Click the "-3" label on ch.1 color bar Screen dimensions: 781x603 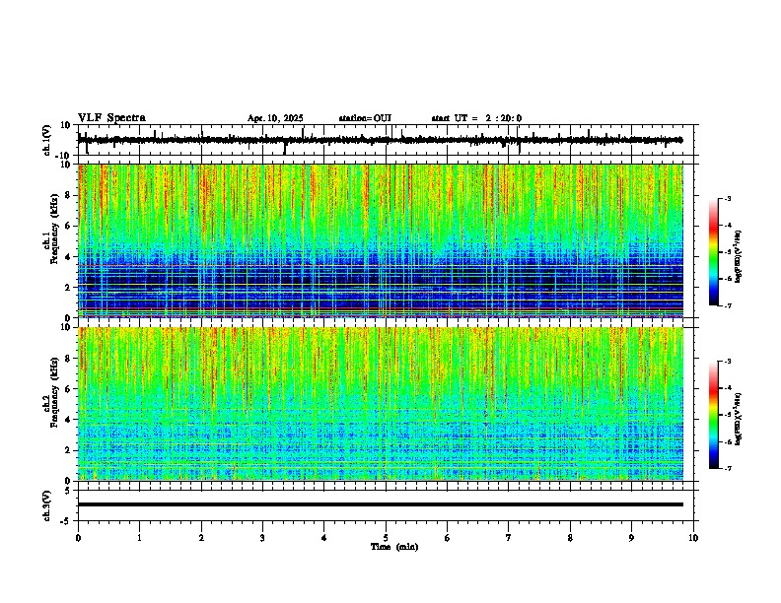point(728,198)
